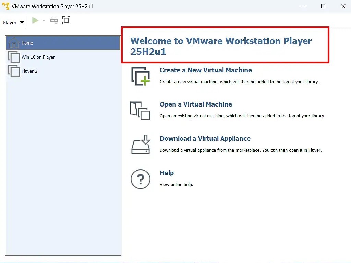Click the Download a Virtual Appliance icon
The width and height of the screenshot is (351, 263).
pos(141,145)
